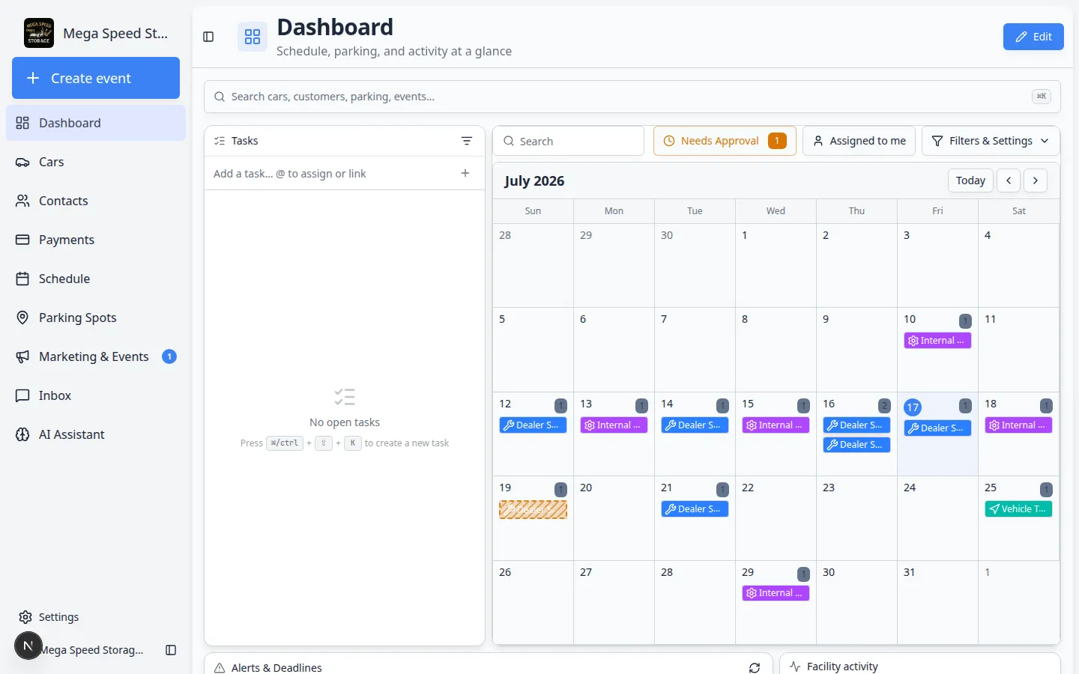Click event count badge on July 10
The height and width of the screenshot is (674, 1079).
click(x=965, y=321)
